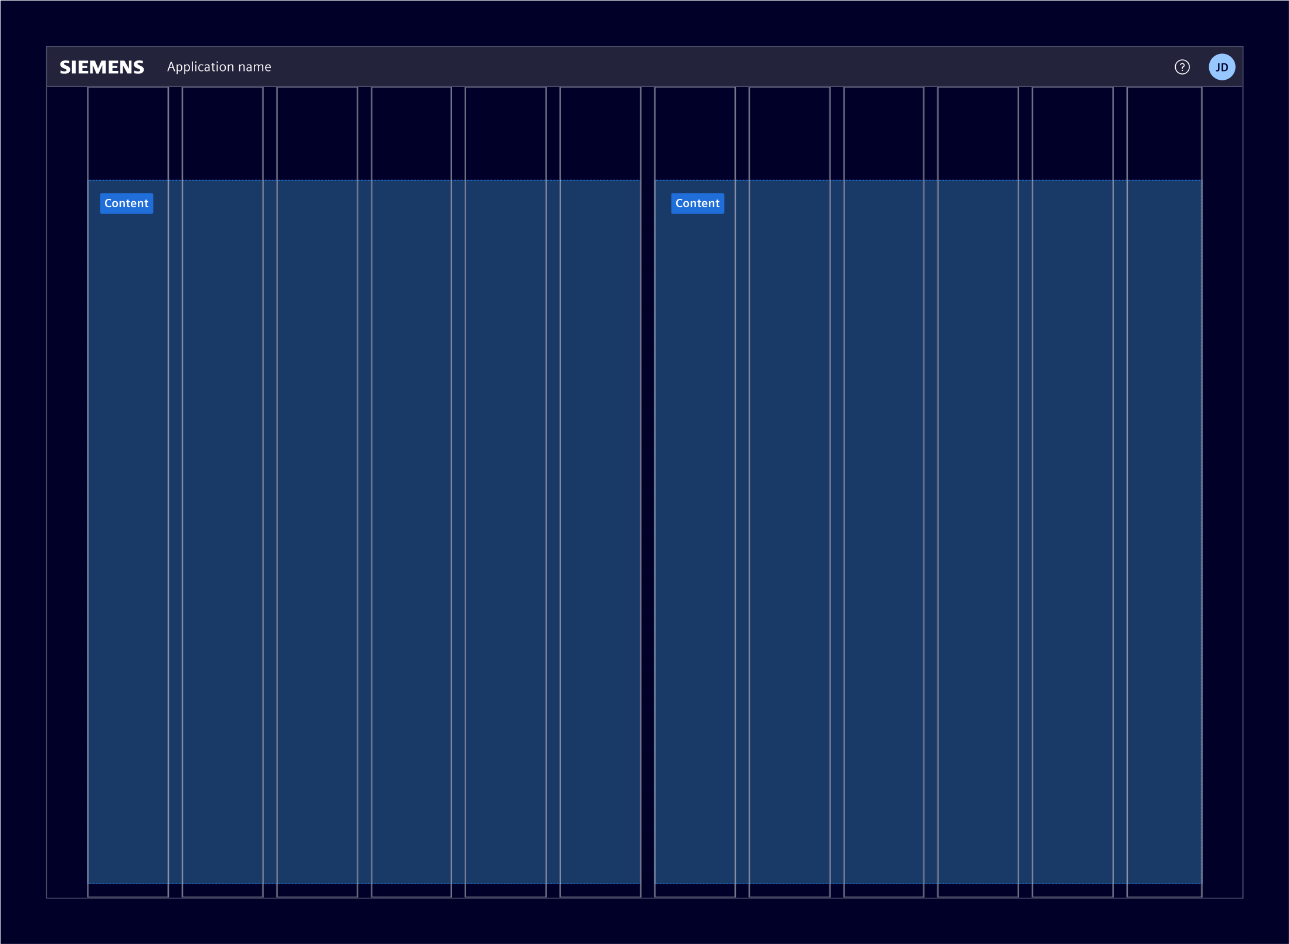Click the gutter between the two content regions

(646, 469)
